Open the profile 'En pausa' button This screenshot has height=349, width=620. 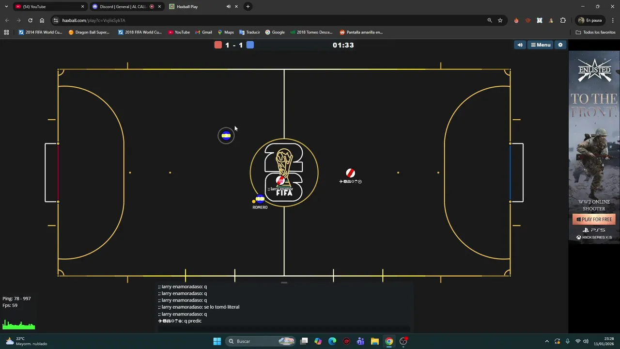click(x=590, y=20)
